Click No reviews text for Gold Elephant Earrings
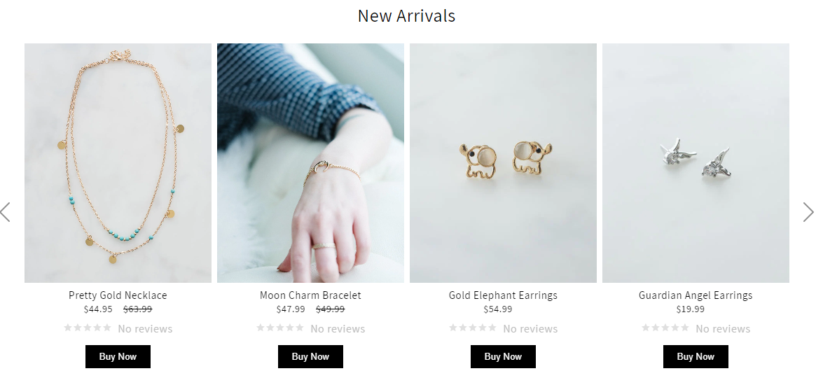 [x=530, y=329]
